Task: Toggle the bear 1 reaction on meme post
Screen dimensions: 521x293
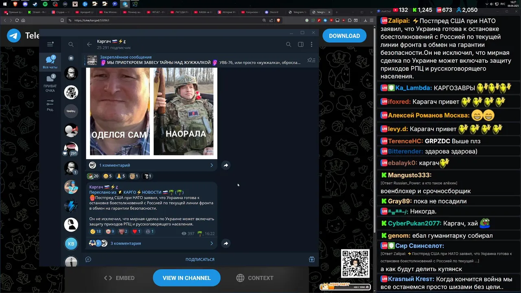Action: [x=134, y=176]
